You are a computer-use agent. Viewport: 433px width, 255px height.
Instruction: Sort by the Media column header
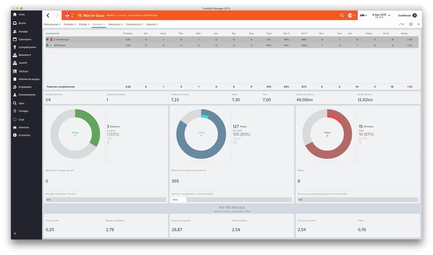[x=404, y=33]
